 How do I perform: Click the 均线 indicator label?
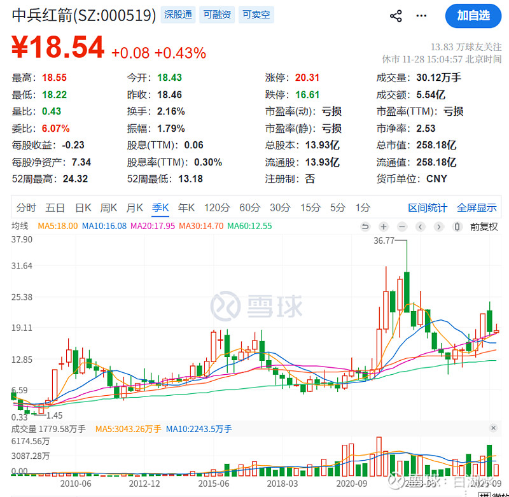tap(20, 226)
